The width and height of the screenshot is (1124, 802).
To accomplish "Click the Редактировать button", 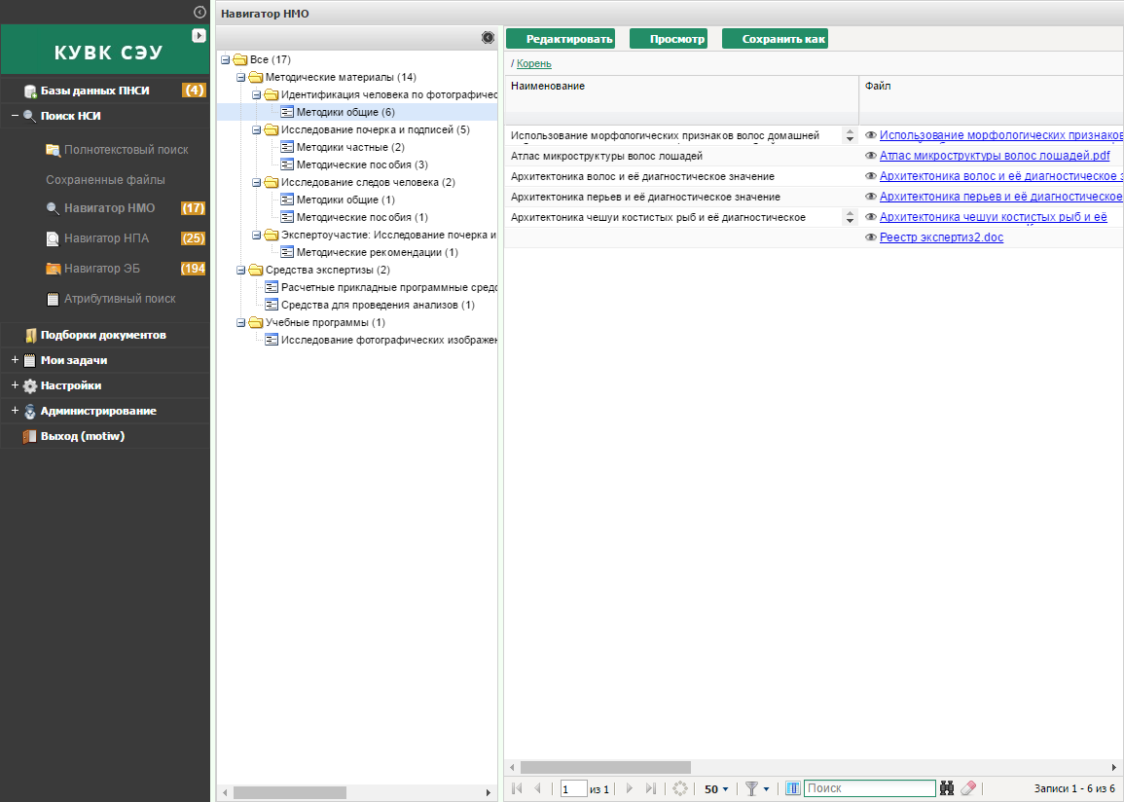I will click(x=561, y=39).
